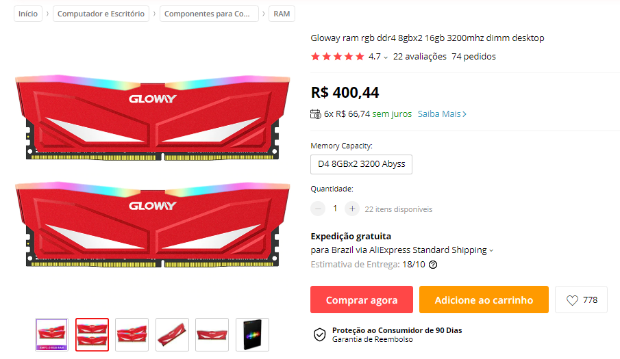The width and height of the screenshot is (620, 359).
Task: Select the black packaging box thumbnail
Action: pyautogui.click(x=252, y=334)
